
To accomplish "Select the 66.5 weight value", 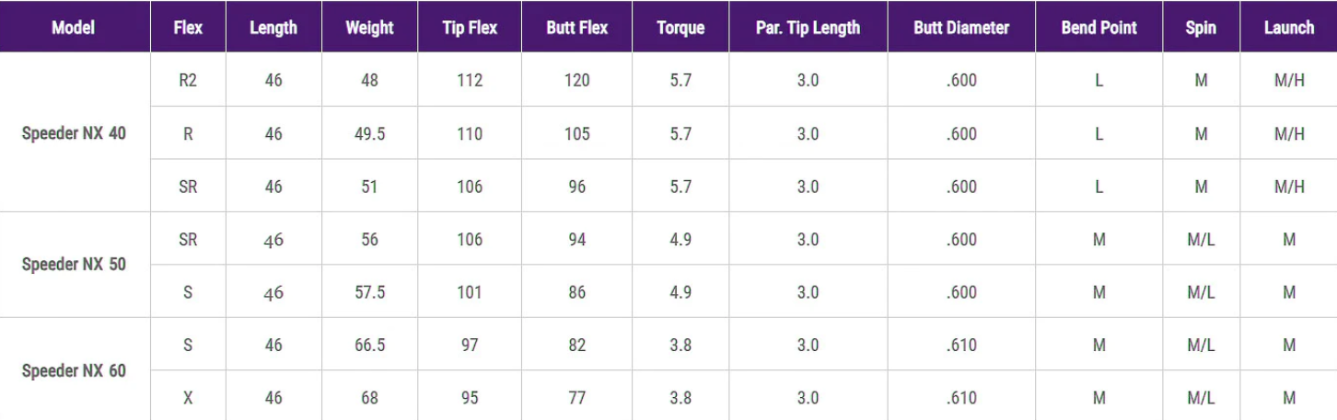I will (369, 345).
